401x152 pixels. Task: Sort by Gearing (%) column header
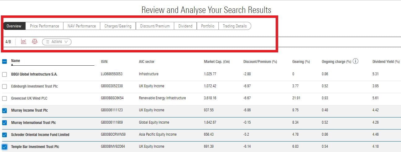pyautogui.click(x=301, y=62)
